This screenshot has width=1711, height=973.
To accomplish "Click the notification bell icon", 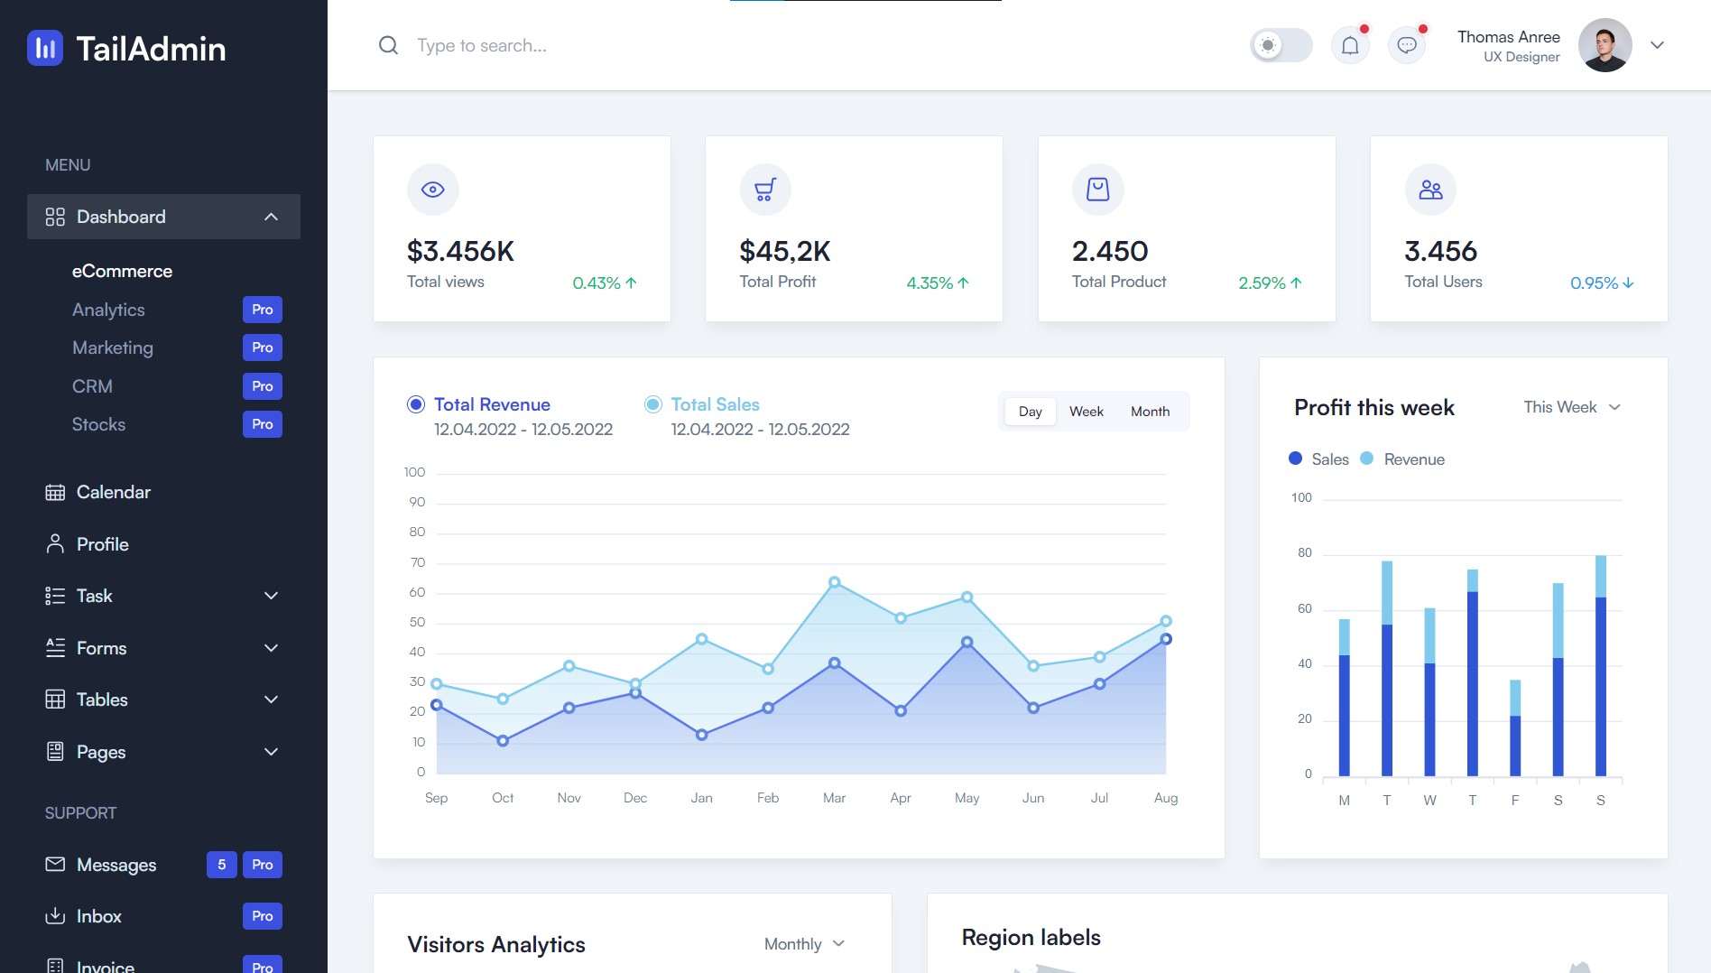I will click(1350, 45).
